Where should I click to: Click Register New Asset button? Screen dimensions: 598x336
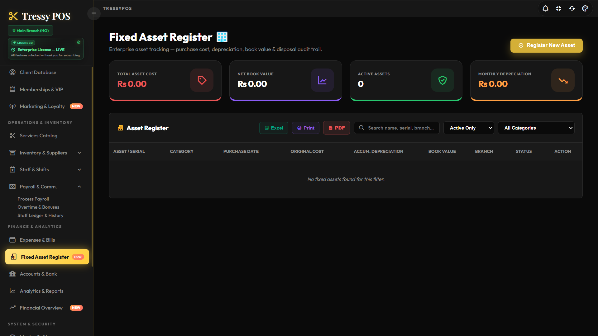[x=546, y=45]
